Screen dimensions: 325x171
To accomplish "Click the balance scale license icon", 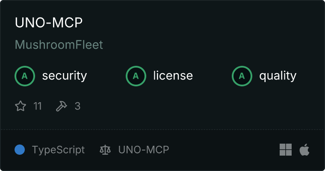I will click(105, 150).
